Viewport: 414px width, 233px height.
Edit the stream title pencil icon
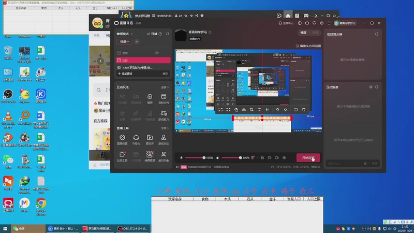click(x=210, y=32)
